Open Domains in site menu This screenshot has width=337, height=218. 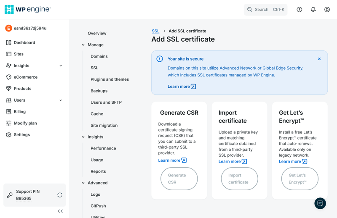click(x=99, y=56)
